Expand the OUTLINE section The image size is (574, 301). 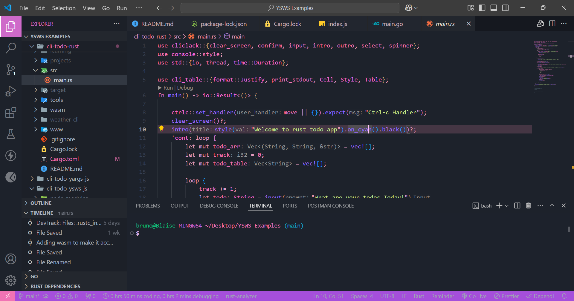75,203
